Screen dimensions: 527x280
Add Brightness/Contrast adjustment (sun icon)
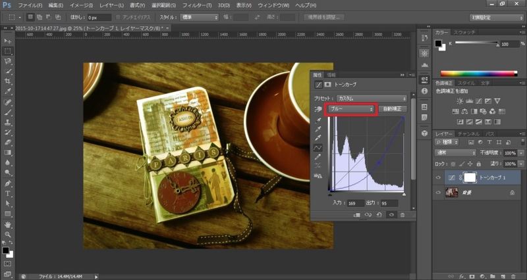[460, 101]
